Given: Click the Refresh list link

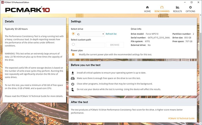Looking at the screenshot, I should 111,34.
